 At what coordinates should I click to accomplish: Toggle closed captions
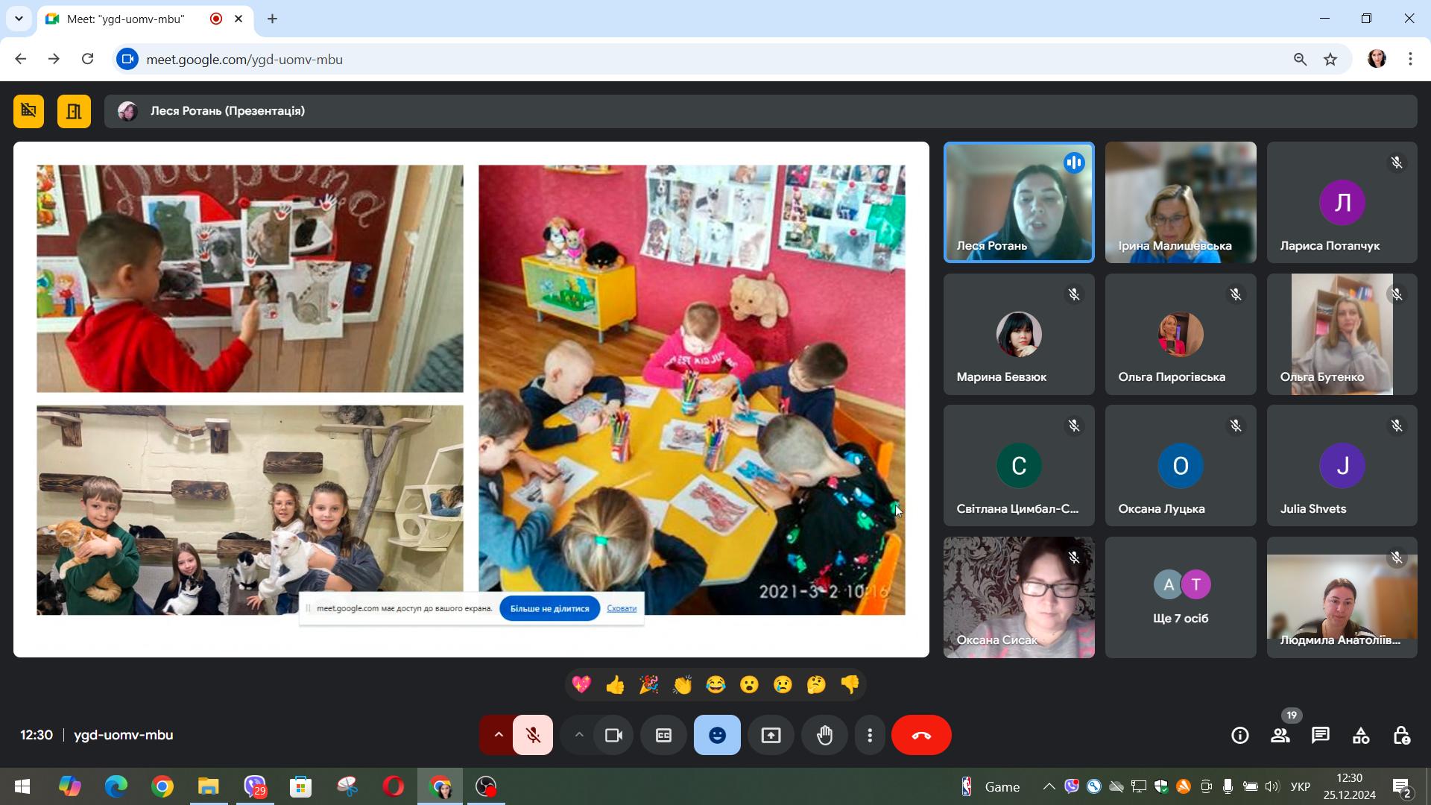tap(663, 736)
